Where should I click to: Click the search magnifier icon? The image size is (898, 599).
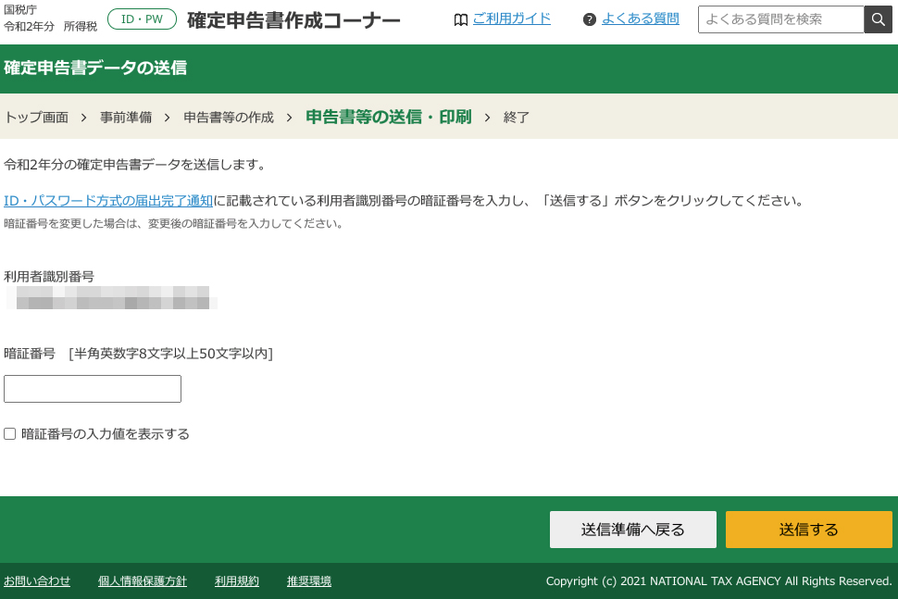(878, 19)
